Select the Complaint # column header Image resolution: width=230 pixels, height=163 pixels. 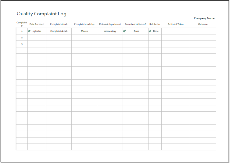pos(22,24)
